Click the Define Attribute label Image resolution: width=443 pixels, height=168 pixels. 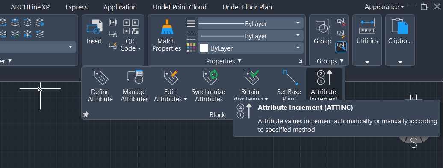(100, 96)
